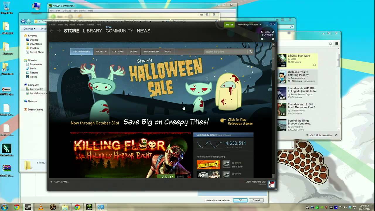Screen dimensions: 375x211
Task: Open the View menu in Steam
Action: click(60, 25)
